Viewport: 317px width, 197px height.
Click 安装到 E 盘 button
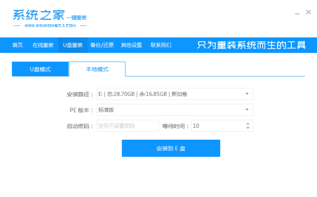click(x=171, y=148)
